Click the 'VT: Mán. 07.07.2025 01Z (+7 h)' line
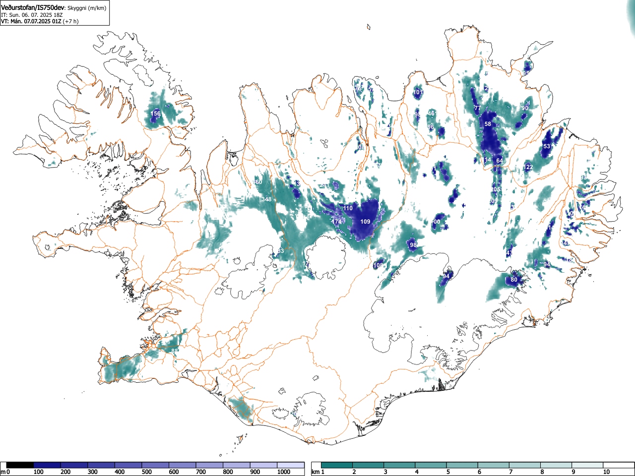Screen dimensions: 635x476 coord(40,21)
